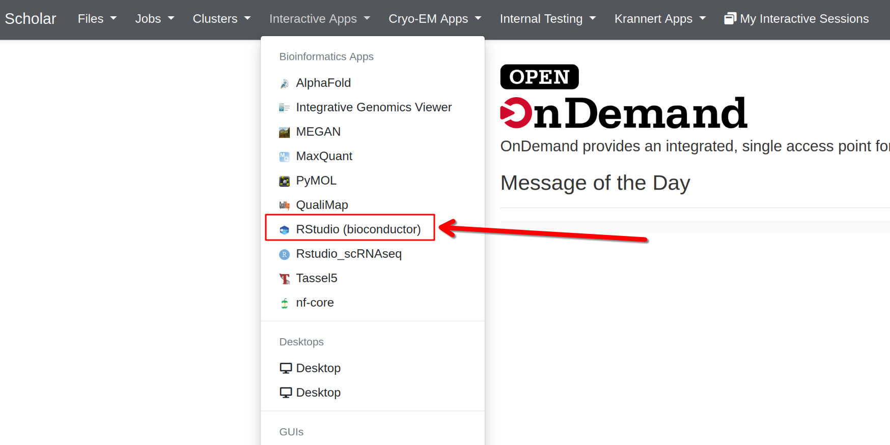This screenshot has height=445, width=890.
Task: Click the MEGAN app icon
Action: click(x=284, y=132)
